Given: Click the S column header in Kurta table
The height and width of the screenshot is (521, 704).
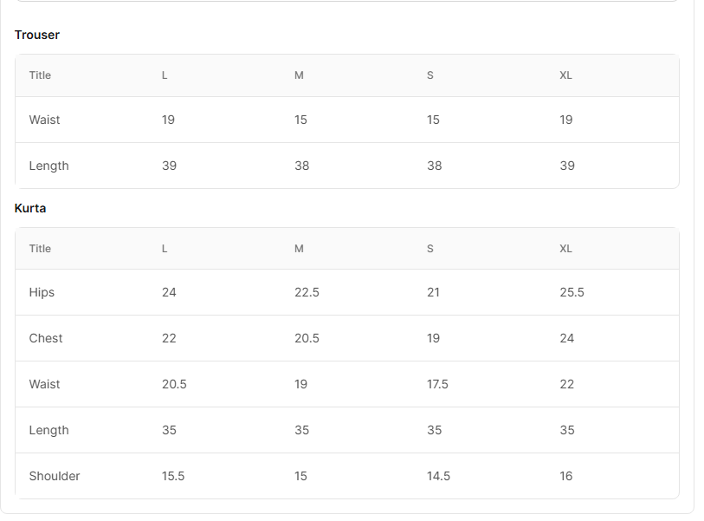Looking at the screenshot, I should (x=430, y=249).
